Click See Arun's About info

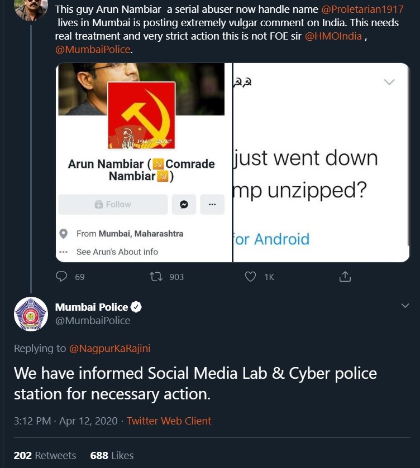(117, 252)
